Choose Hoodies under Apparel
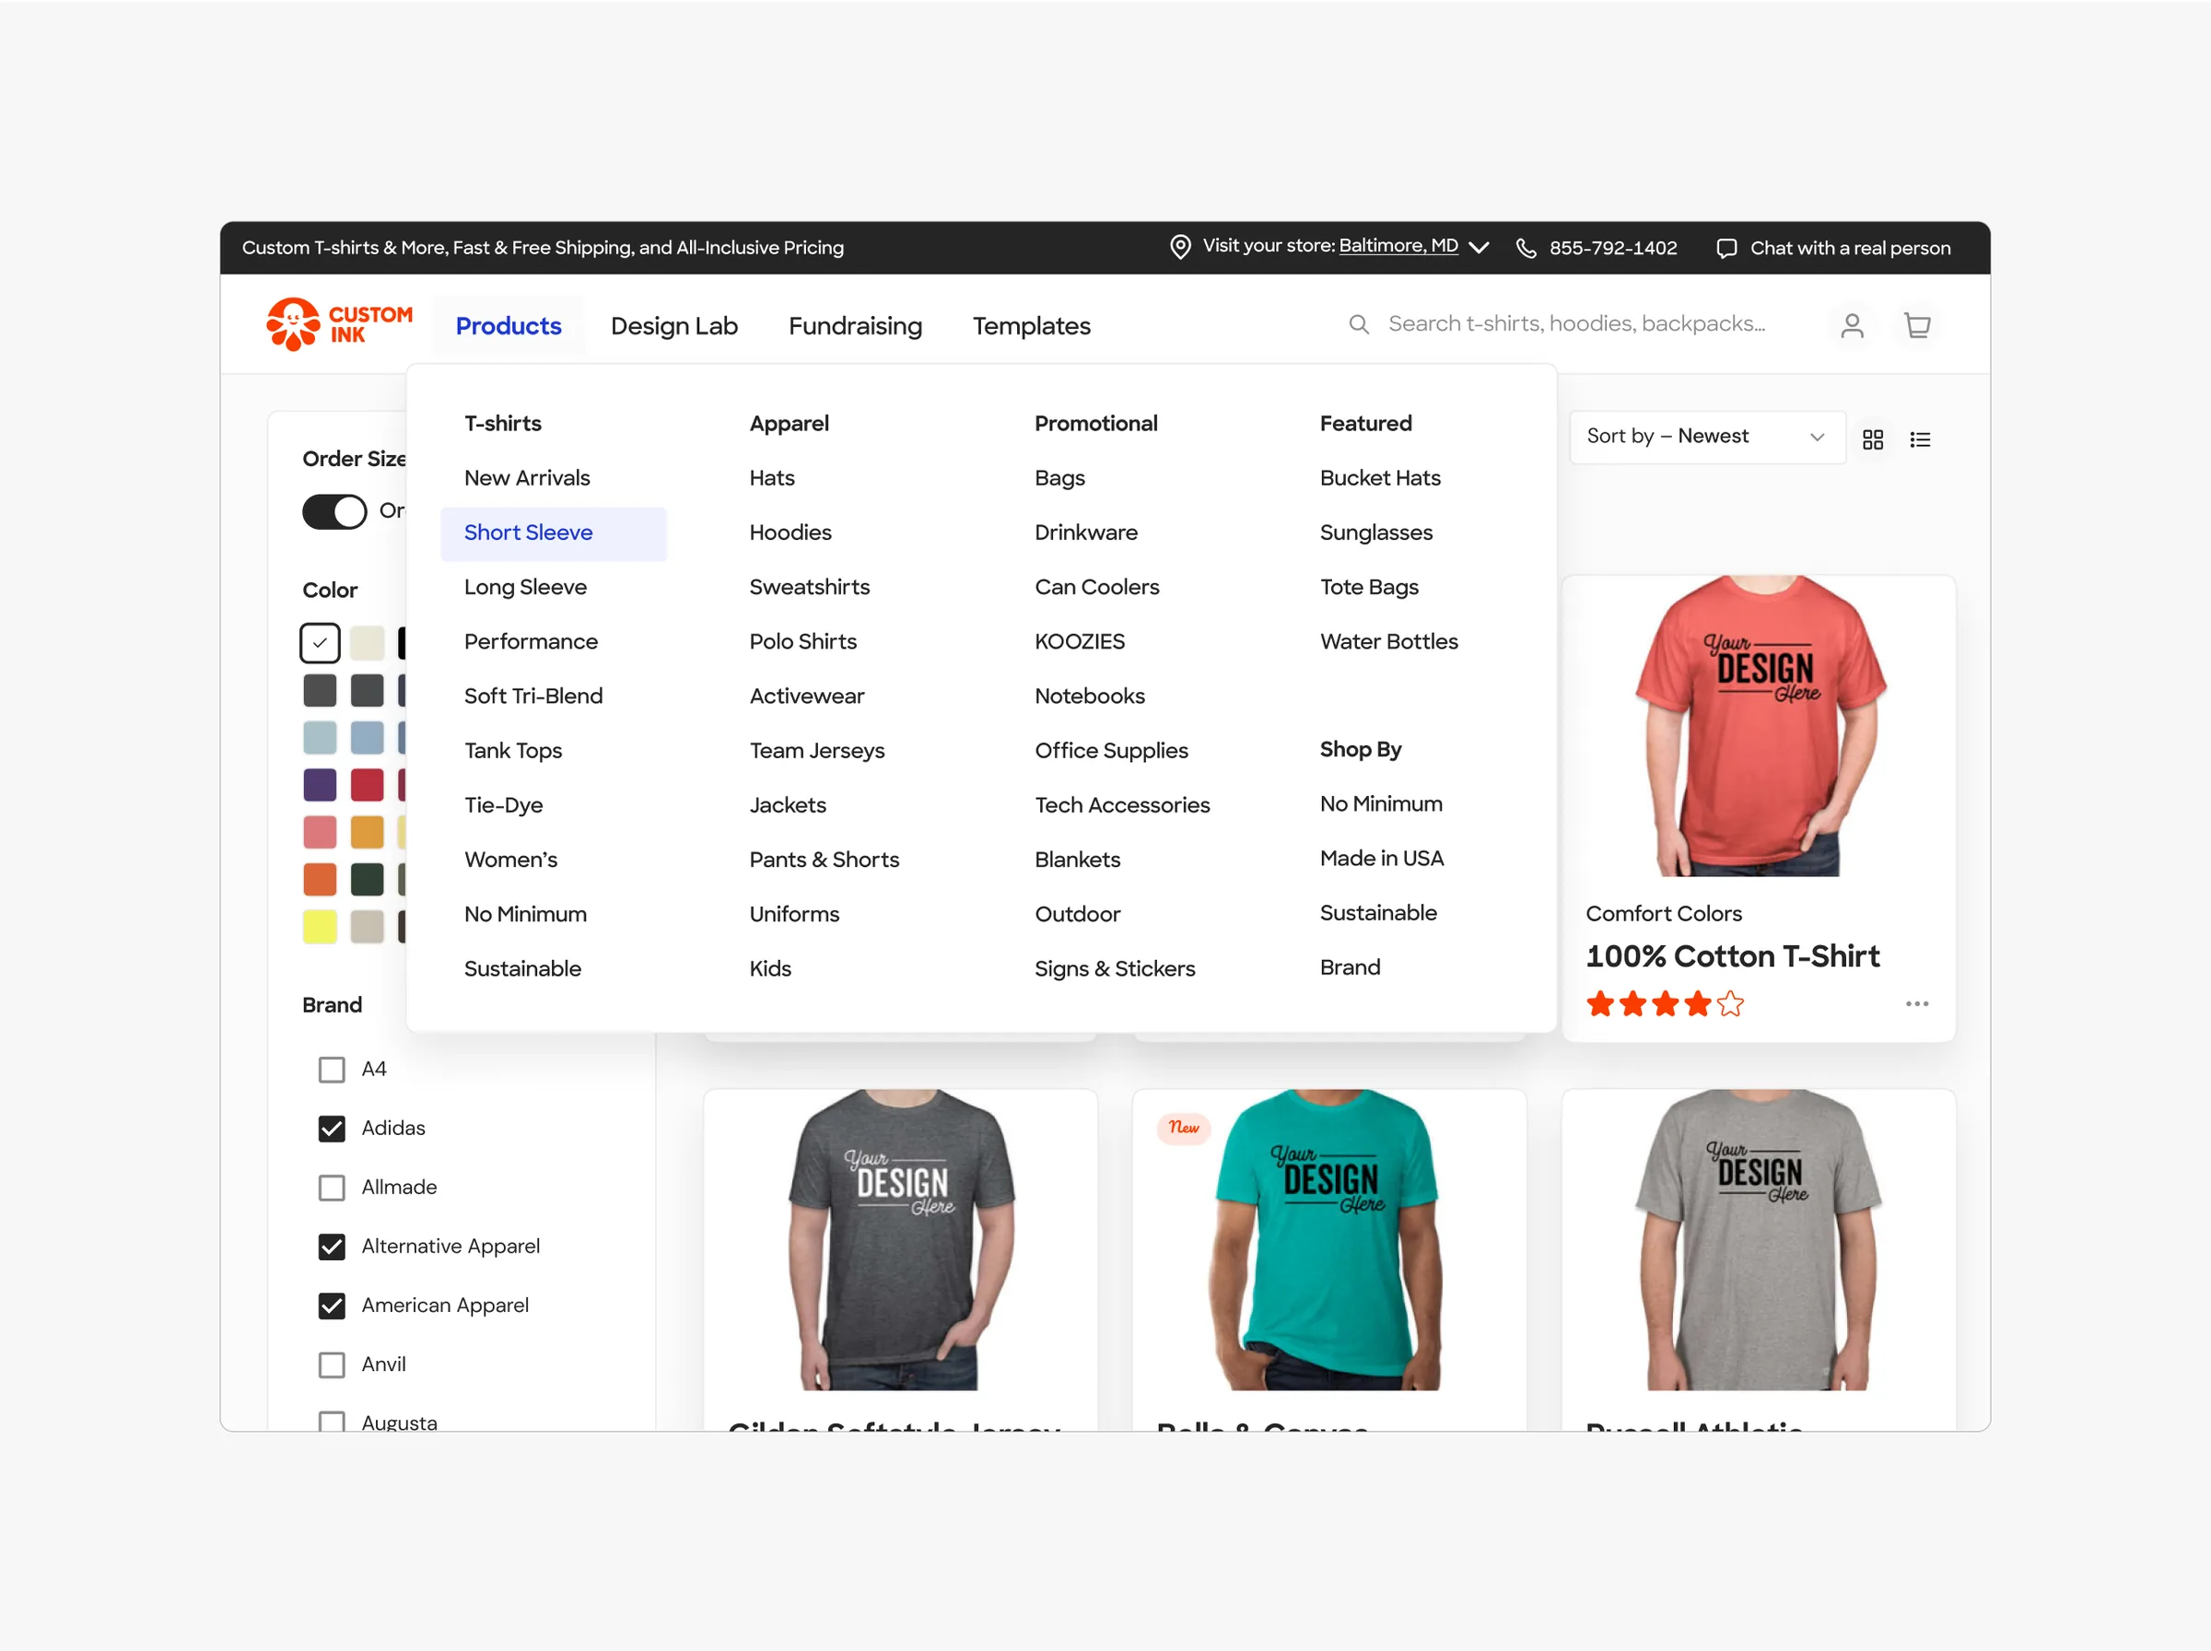The image size is (2211, 1651). coord(790,533)
